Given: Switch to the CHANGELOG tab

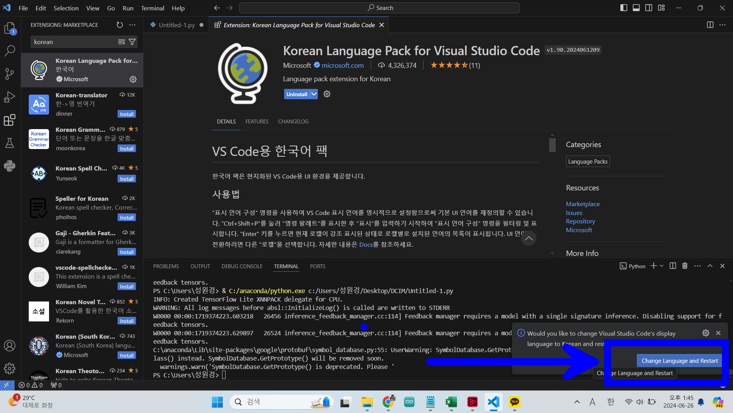Looking at the screenshot, I should (293, 121).
